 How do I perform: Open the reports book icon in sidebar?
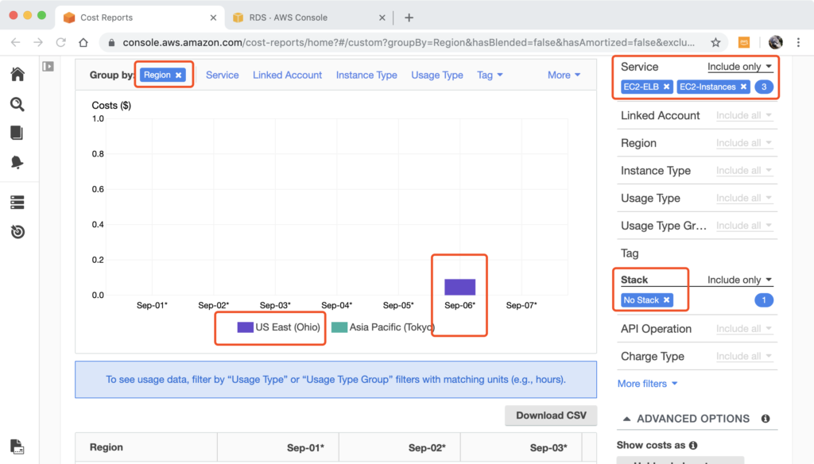(x=17, y=133)
